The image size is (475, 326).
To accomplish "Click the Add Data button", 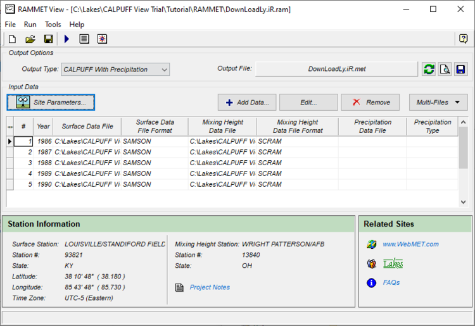I will (x=247, y=102).
